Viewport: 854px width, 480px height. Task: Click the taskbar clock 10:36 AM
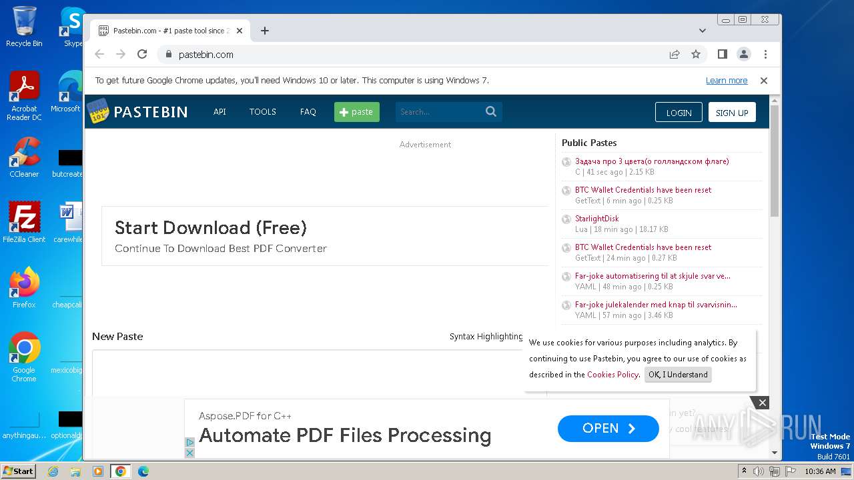click(x=820, y=471)
